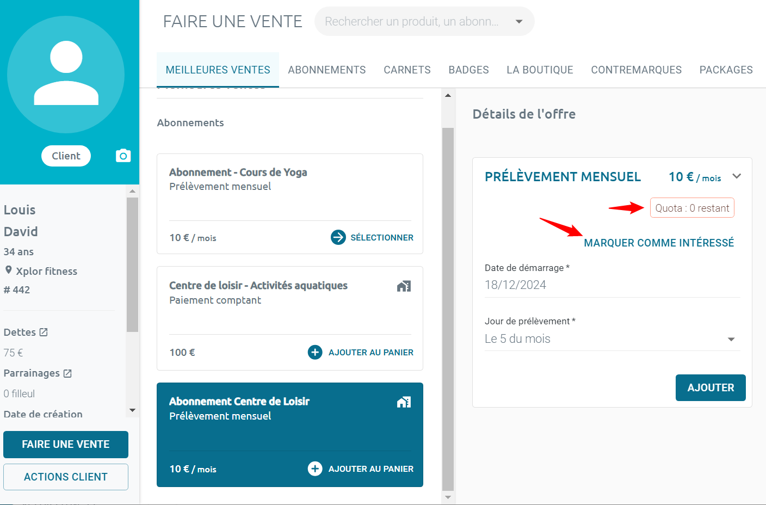Open the Actions Client button
Viewport: 766px width, 505px height.
(66, 477)
